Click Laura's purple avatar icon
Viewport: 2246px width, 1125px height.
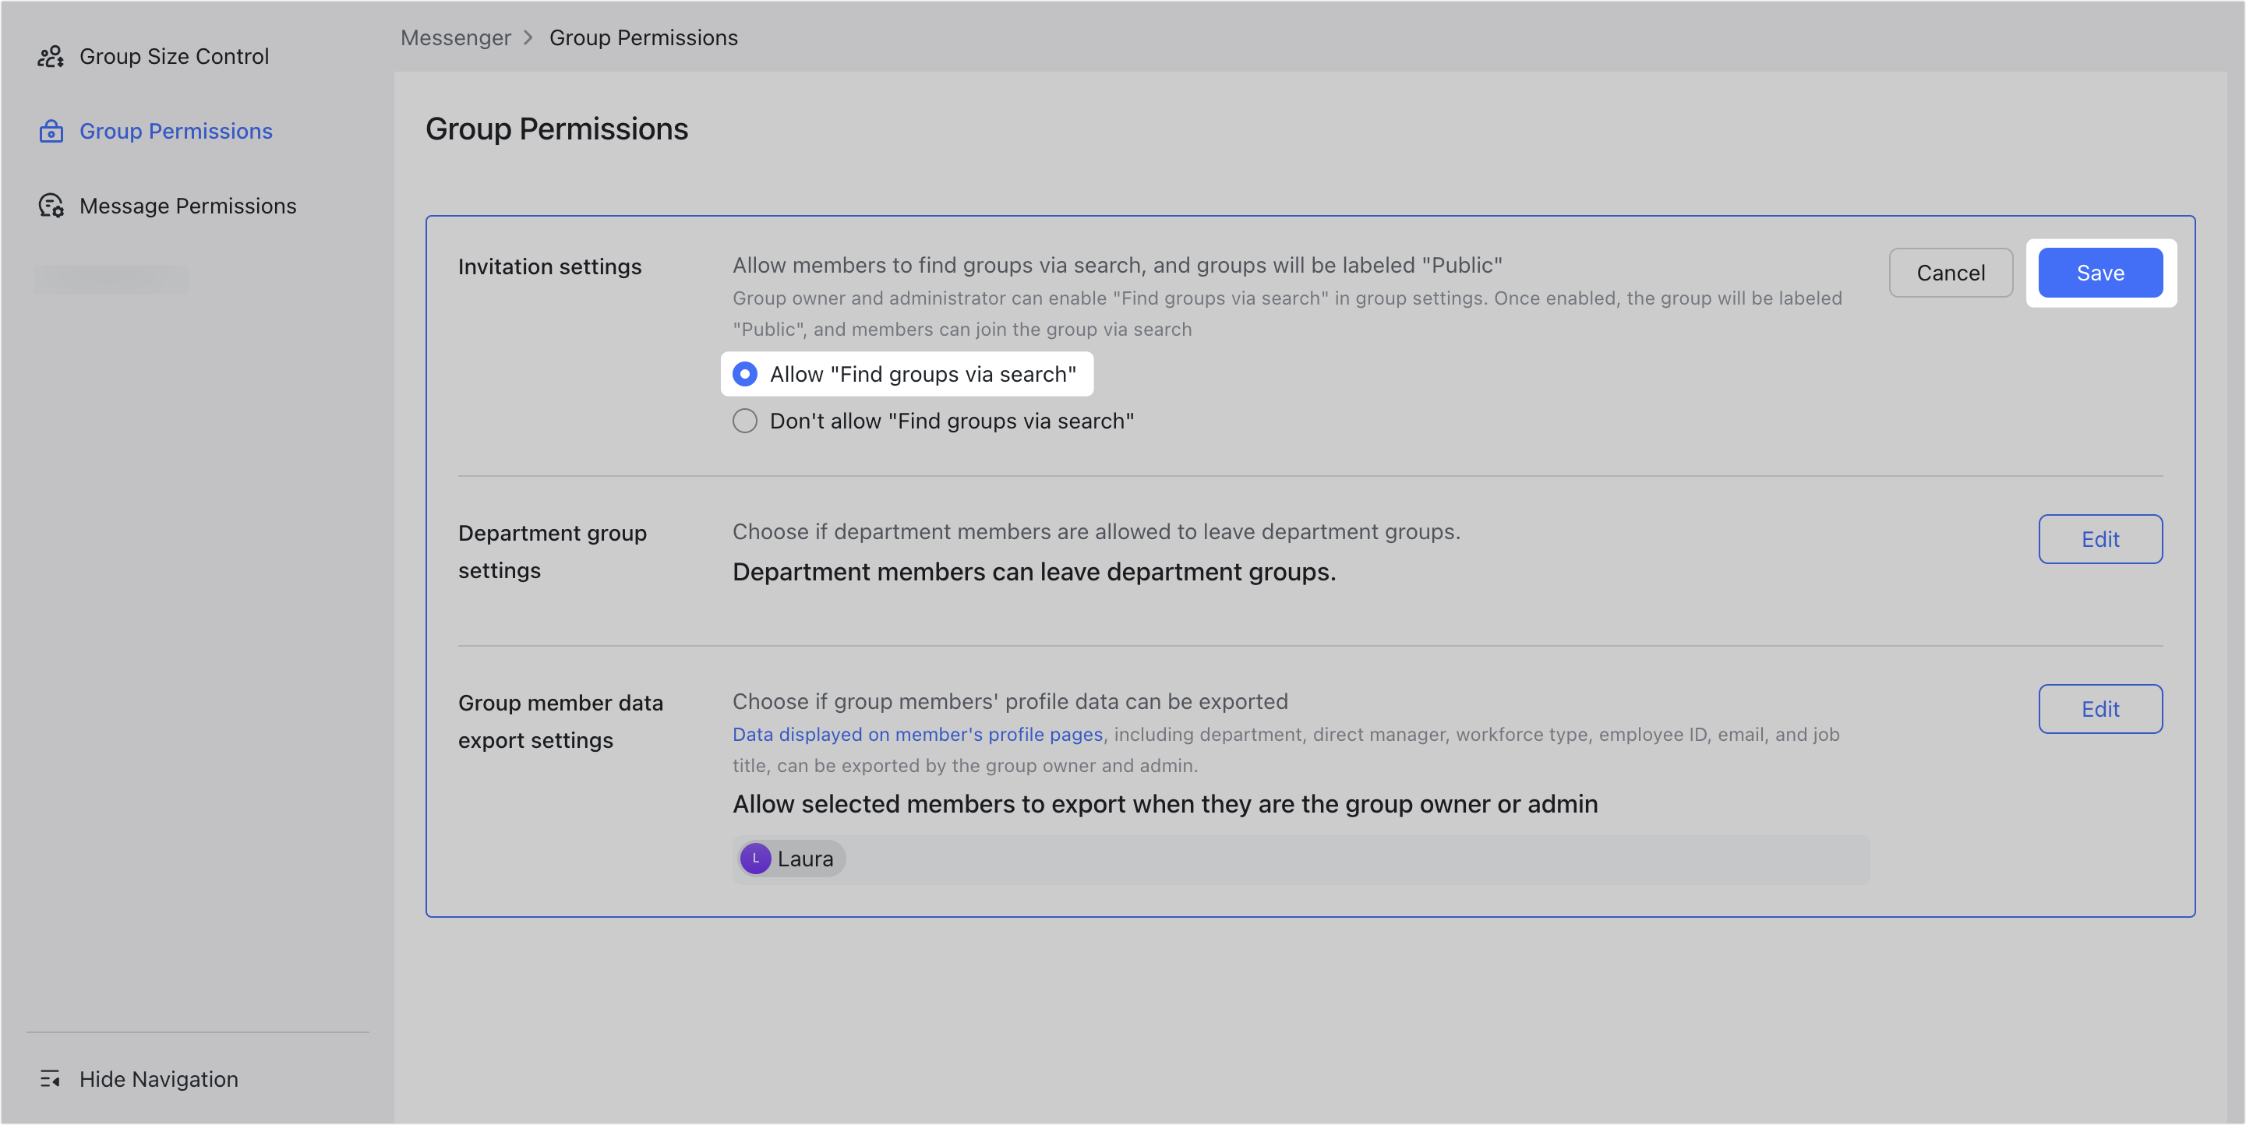point(755,859)
